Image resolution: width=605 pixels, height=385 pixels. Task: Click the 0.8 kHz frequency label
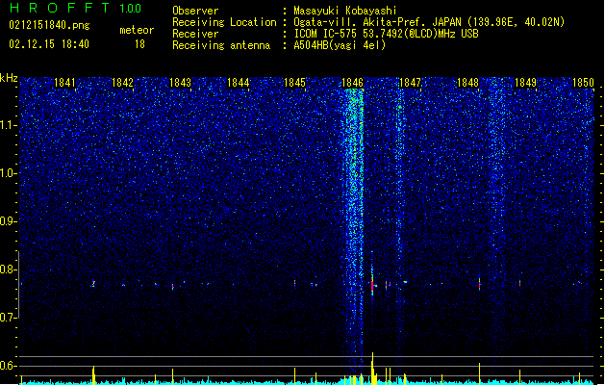[x=9, y=269]
